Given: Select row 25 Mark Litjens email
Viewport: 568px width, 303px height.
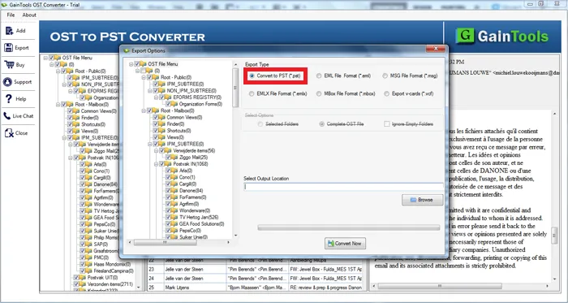Looking at the screenshot, I should (255, 288).
